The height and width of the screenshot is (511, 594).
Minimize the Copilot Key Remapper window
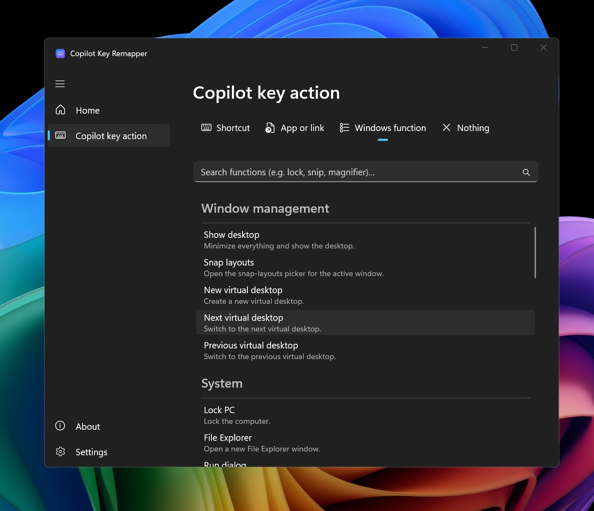[x=485, y=48]
